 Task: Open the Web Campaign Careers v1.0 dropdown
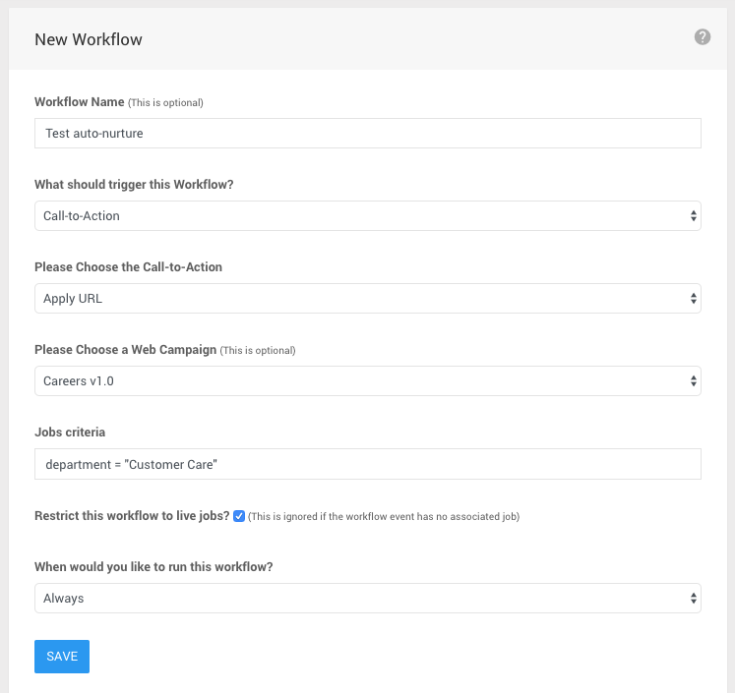(x=368, y=381)
